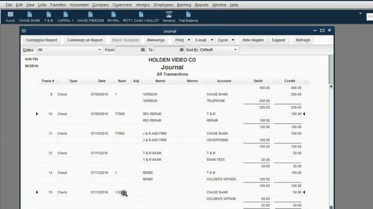Image resolution: width=373 pixels, height=209 pixels.
Task: Click left arrow marker on transaction 10
Action: click(37, 114)
